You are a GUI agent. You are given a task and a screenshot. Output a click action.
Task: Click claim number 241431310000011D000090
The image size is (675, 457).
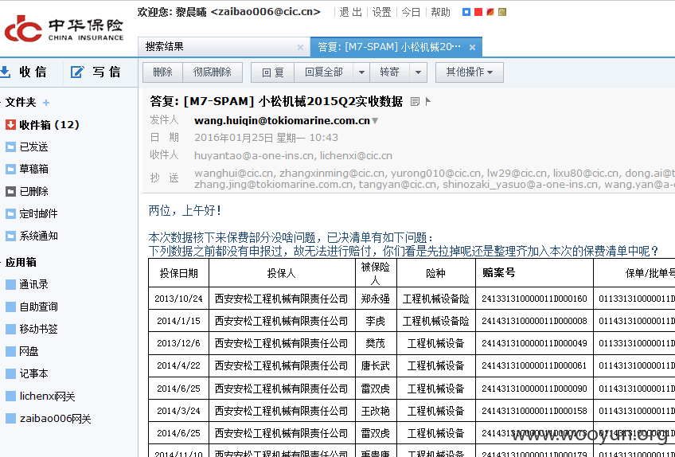(534, 388)
